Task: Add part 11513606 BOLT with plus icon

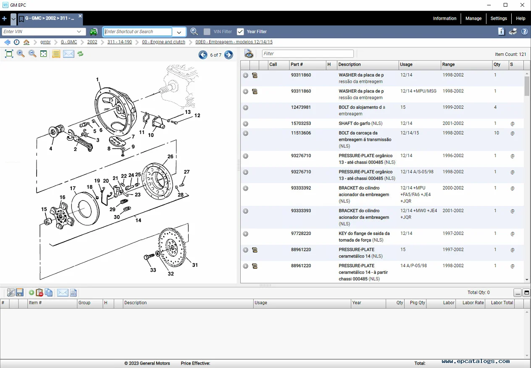Action: (246, 133)
